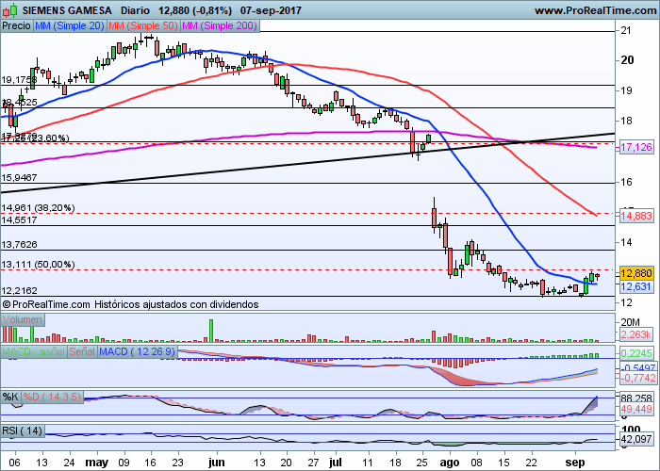This screenshot has height=471, width=660.
Task: Click the 12,631 moving average price tag
Action: pos(636,286)
